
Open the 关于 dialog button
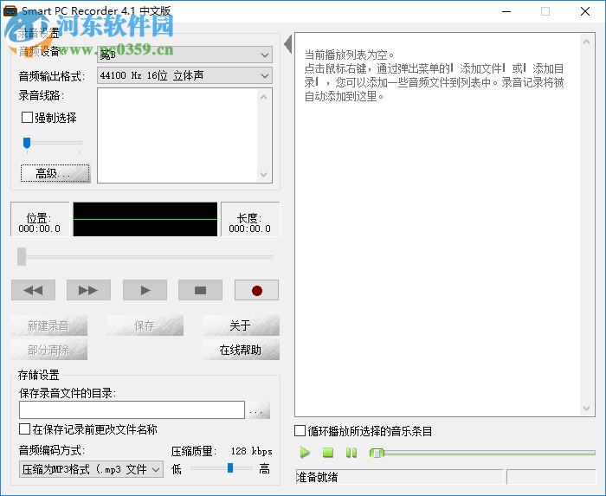tap(241, 325)
